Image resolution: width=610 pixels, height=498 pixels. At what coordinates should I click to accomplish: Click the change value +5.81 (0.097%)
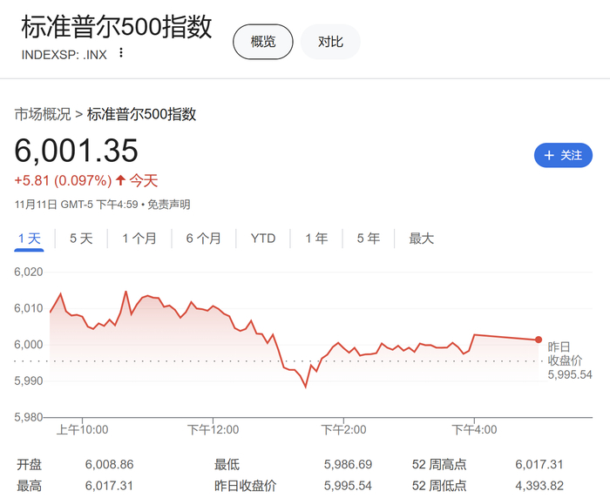[x=63, y=181]
